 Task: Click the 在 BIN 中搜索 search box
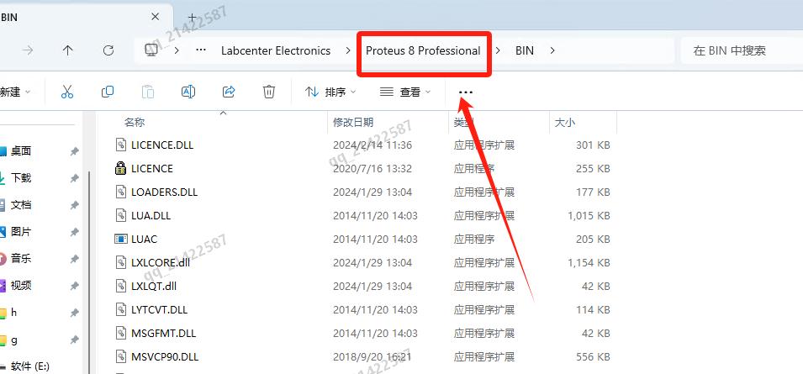pyautogui.click(x=742, y=50)
